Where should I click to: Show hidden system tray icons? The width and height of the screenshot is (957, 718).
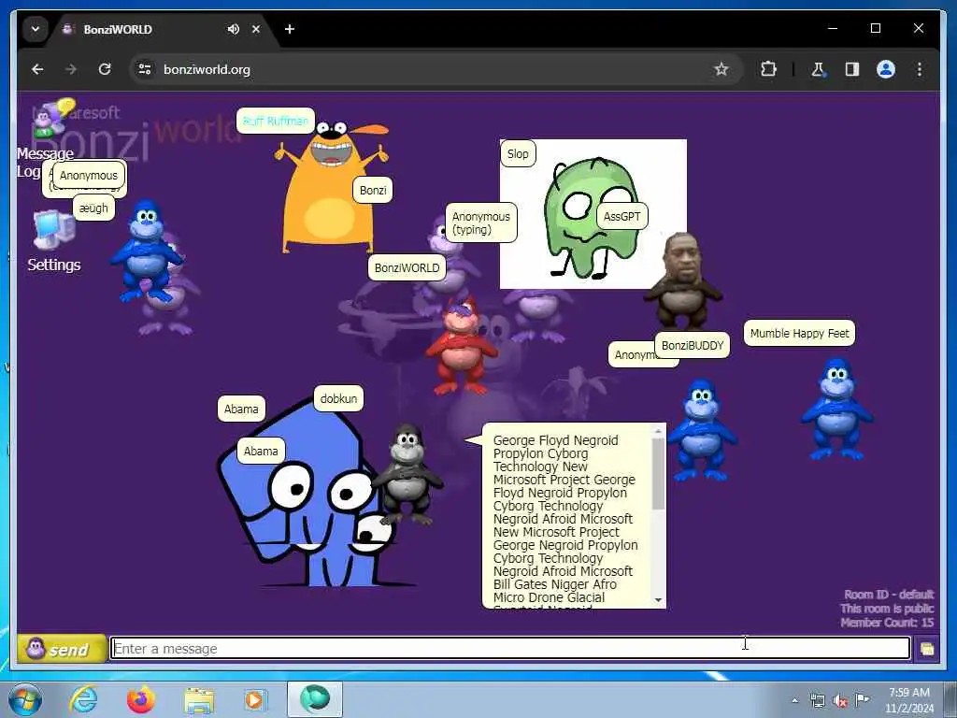794,700
